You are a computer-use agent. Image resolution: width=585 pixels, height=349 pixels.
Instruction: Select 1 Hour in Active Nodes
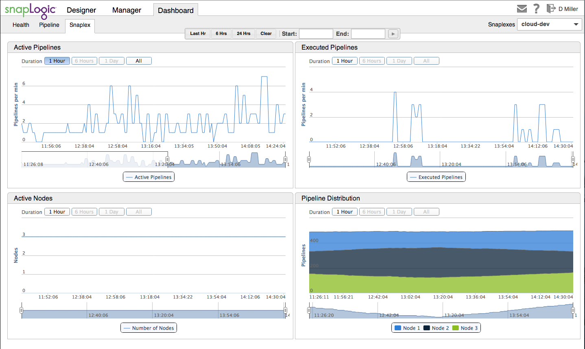(x=57, y=212)
